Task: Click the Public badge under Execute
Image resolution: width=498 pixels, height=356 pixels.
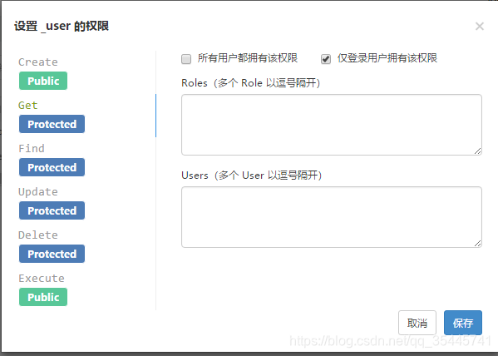Action: pos(43,297)
